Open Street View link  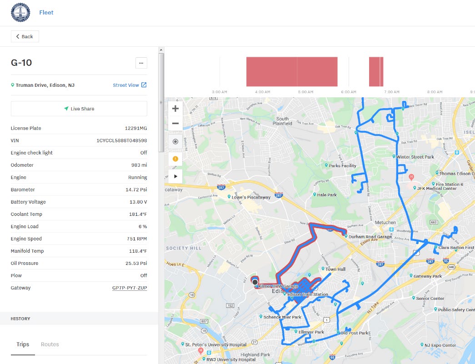coord(126,85)
